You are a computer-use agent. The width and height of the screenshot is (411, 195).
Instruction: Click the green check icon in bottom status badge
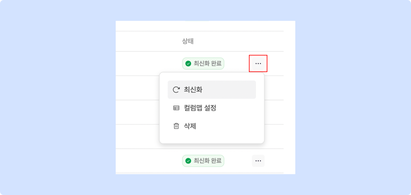coord(188,161)
